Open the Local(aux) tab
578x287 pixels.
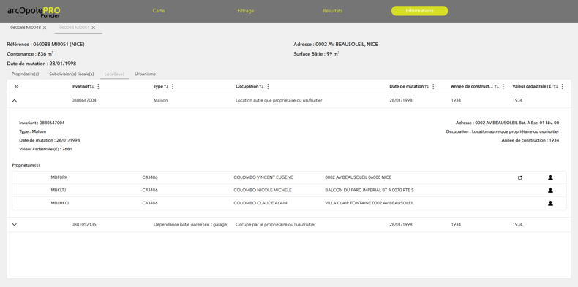coord(114,74)
